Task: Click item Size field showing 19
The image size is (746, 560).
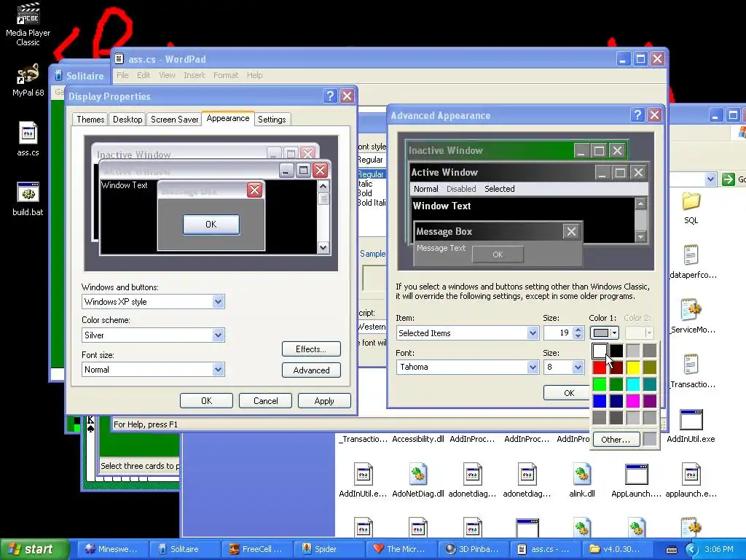Action: click(558, 332)
